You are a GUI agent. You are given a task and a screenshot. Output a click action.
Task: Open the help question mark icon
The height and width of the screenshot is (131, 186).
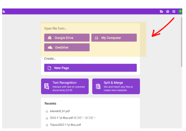(x=168, y=12)
